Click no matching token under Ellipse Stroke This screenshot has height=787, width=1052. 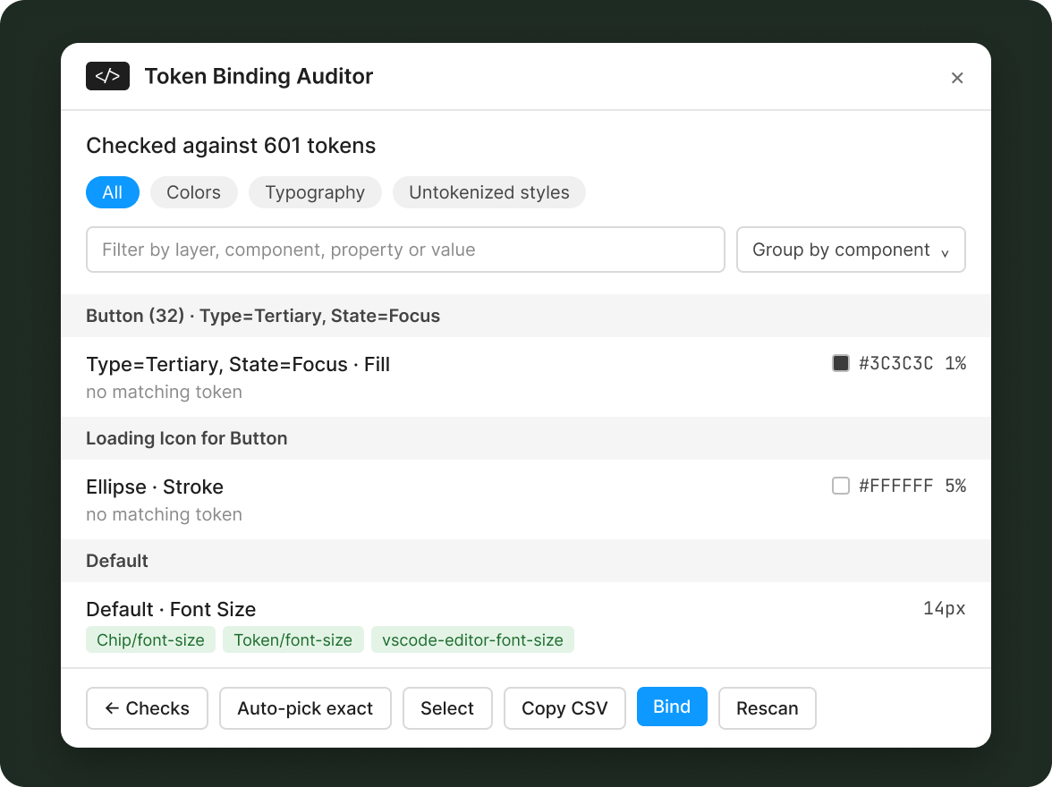pos(164,514)
